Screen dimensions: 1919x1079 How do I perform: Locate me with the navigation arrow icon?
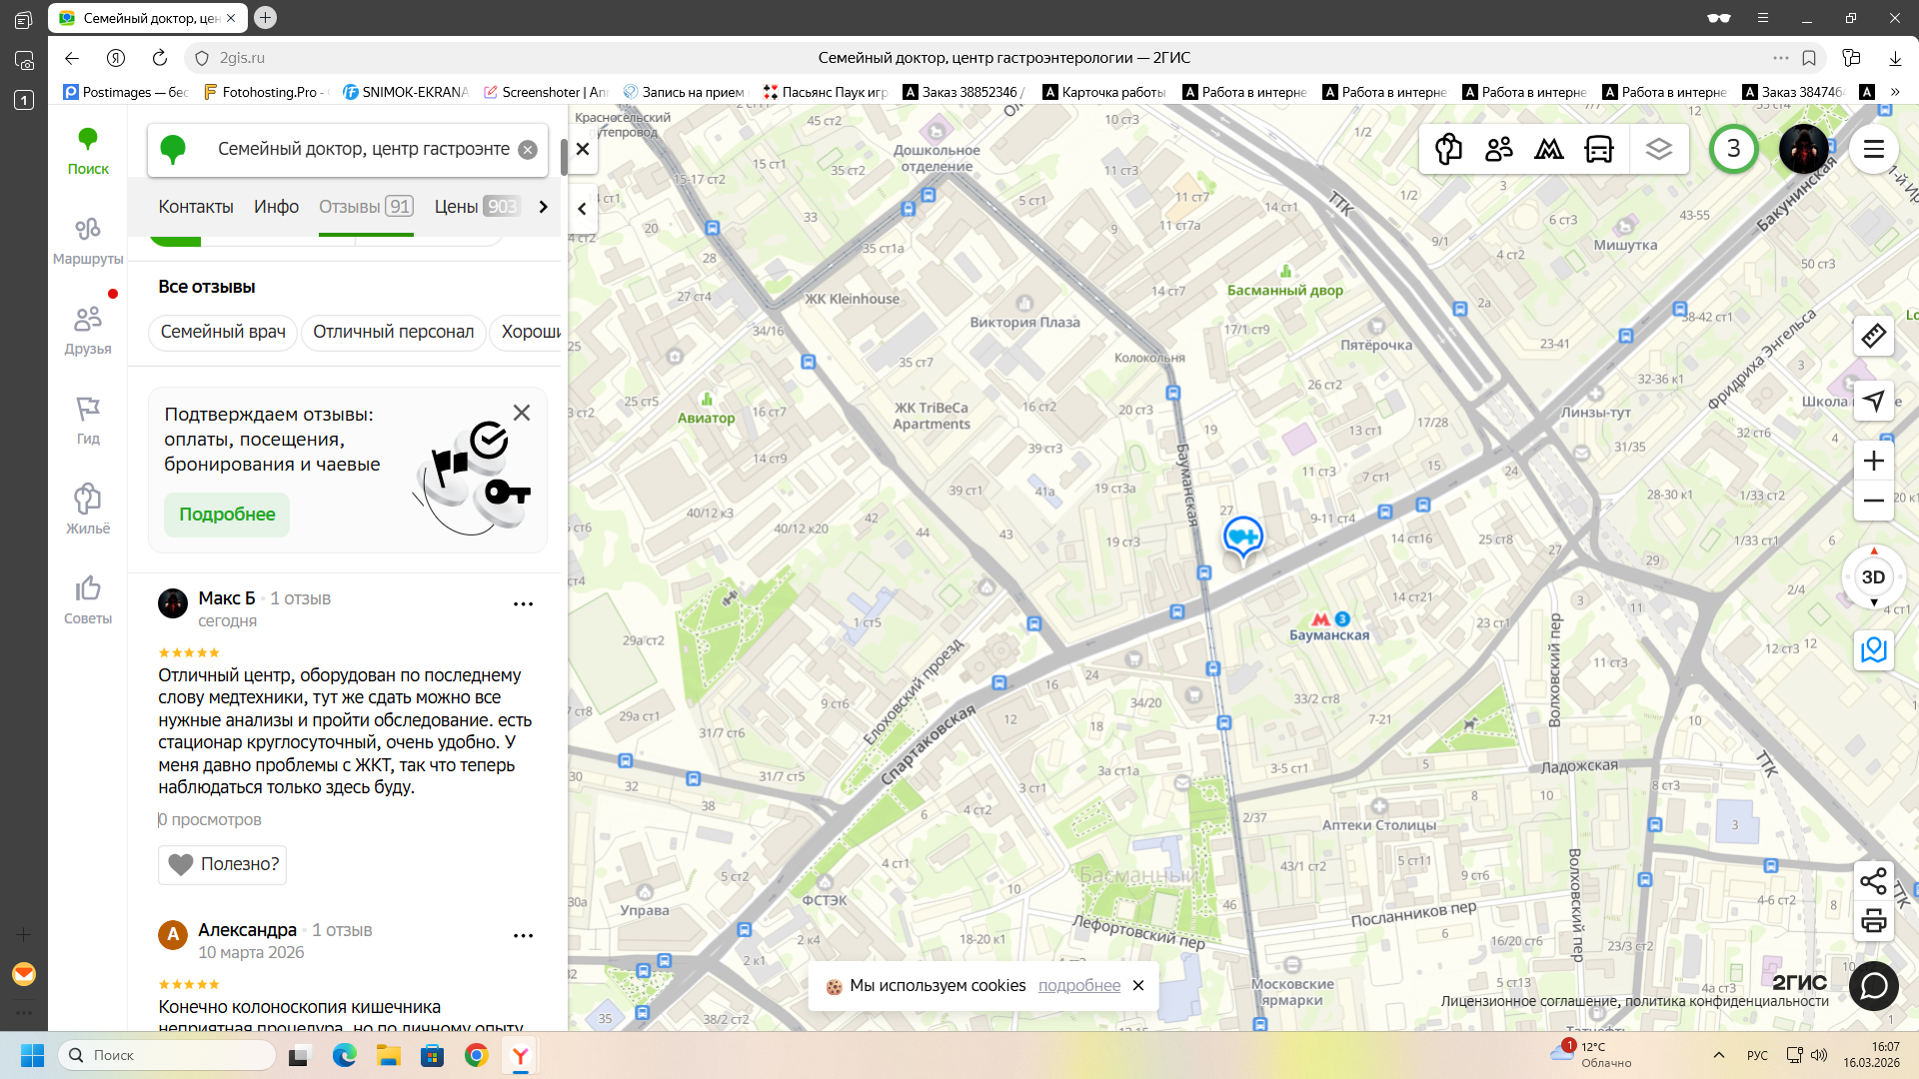click(x=1873, y=401)
